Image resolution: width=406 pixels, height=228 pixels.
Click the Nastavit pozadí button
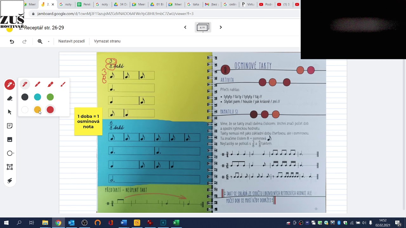(72, 41)
